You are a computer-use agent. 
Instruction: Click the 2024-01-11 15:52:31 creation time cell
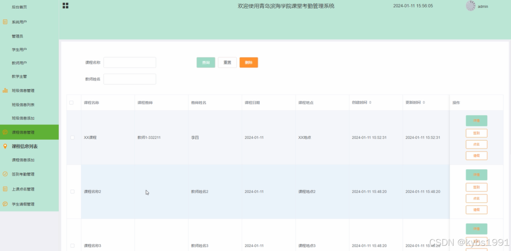click(x=369, y=137)
